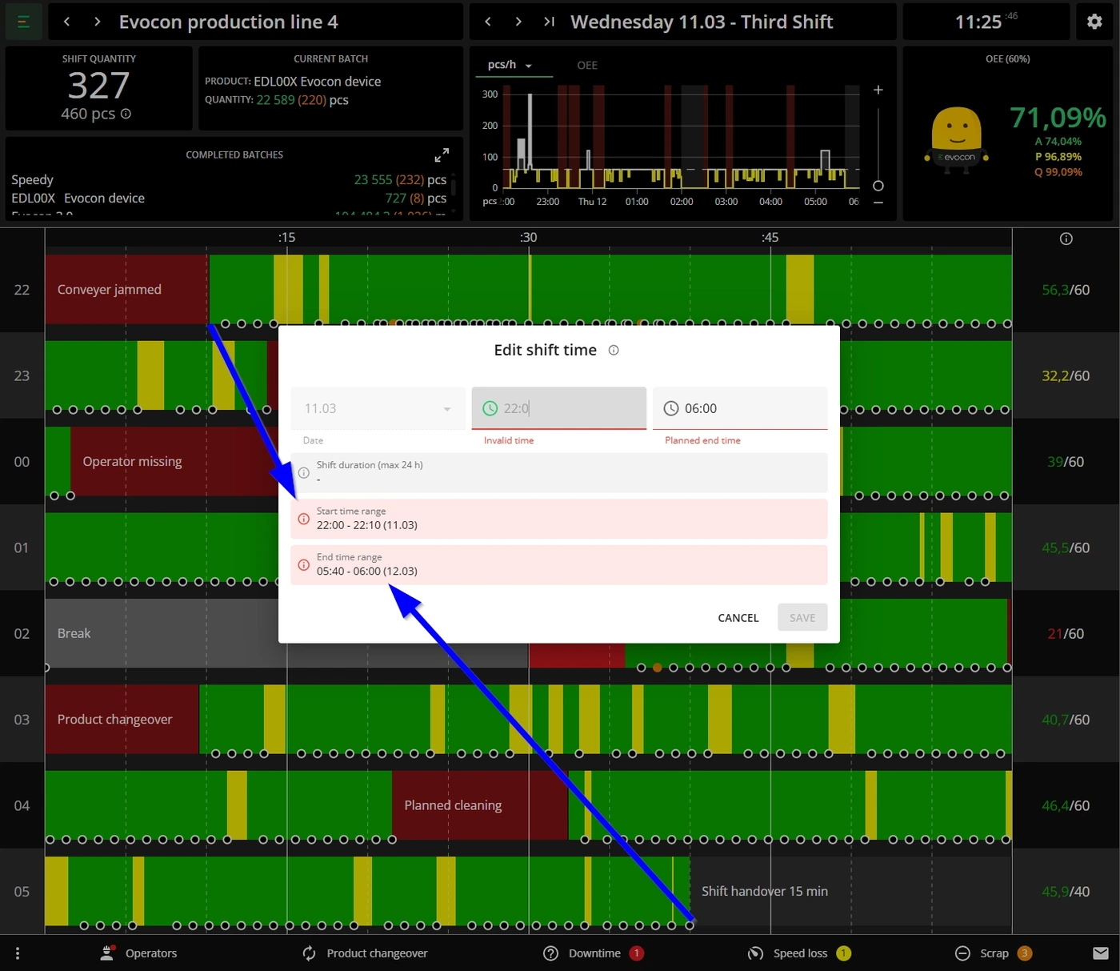Image resolution: width=1120 pixels, height=971 pixels.
Task: Click Edit shift time info icon
Action: (x=614, y=350)
